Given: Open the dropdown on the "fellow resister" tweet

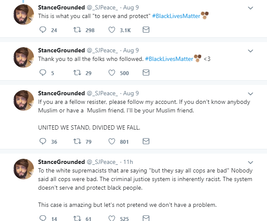Looking at the screenshot, I should (x=251, y=93).
